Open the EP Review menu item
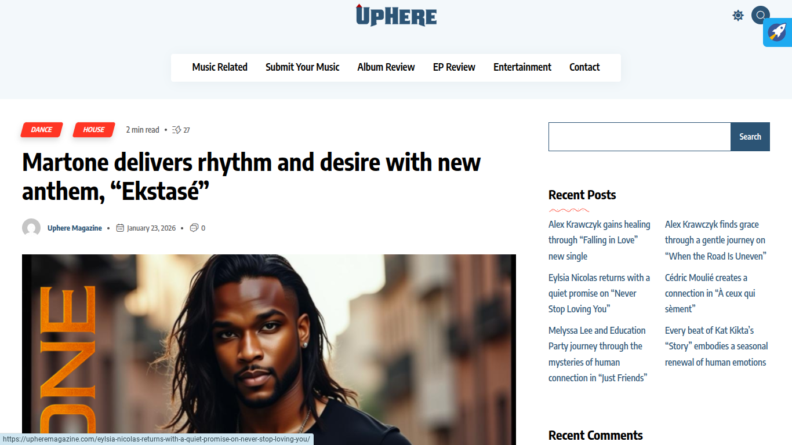The image size is (792, 445). tap(454, 67)
